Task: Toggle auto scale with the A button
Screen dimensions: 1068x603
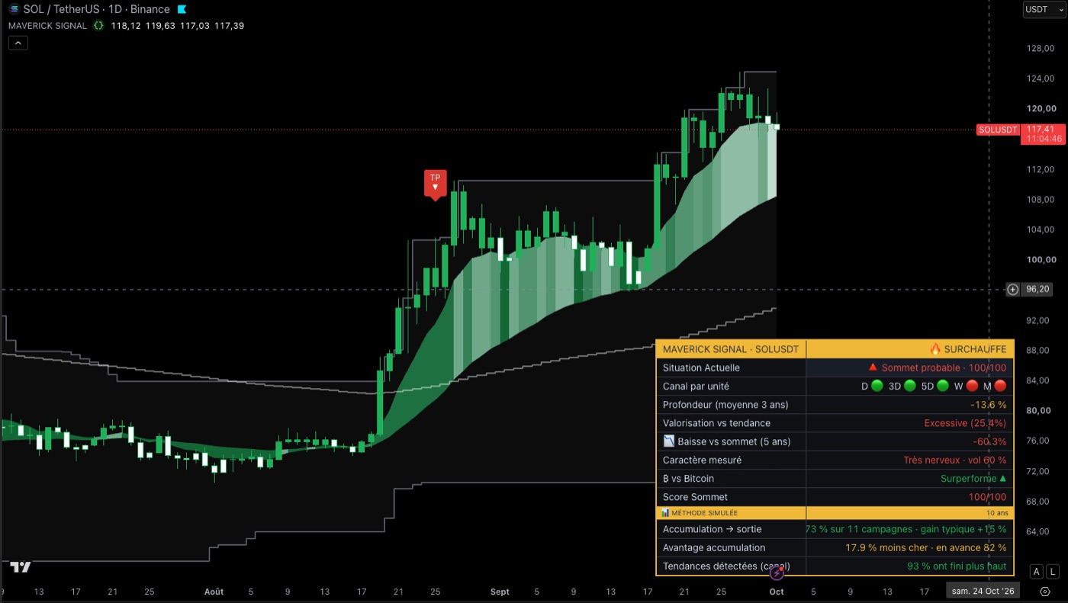Action: coord(1036,572)
